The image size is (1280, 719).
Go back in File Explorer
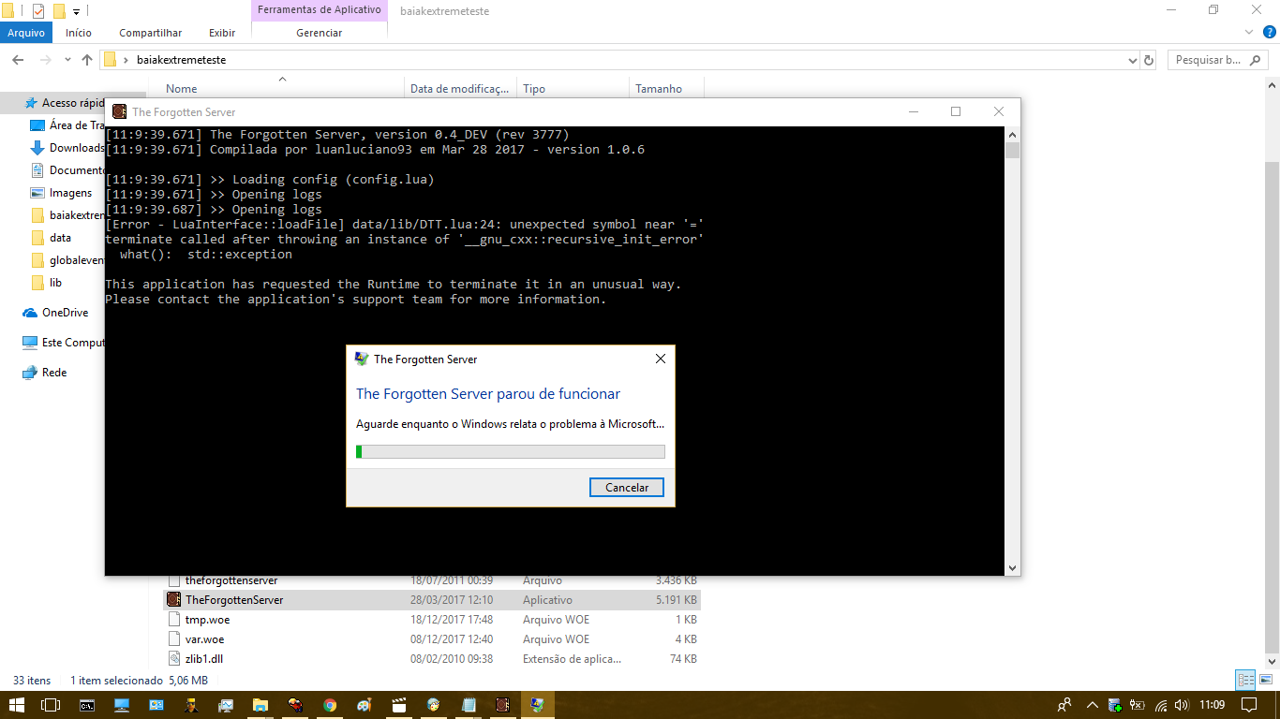(18, 60)
